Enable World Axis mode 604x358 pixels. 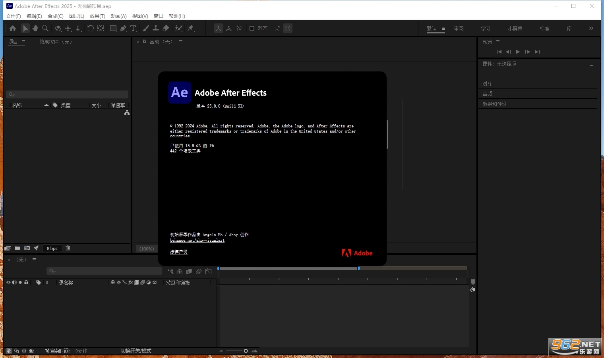[229, 28]
